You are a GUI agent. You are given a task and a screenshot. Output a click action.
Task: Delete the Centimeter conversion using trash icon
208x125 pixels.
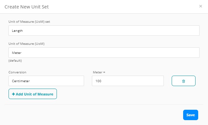(x=183, y=81)
